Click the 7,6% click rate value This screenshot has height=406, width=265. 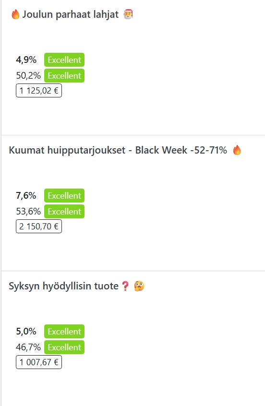click(x=26, y=195)
